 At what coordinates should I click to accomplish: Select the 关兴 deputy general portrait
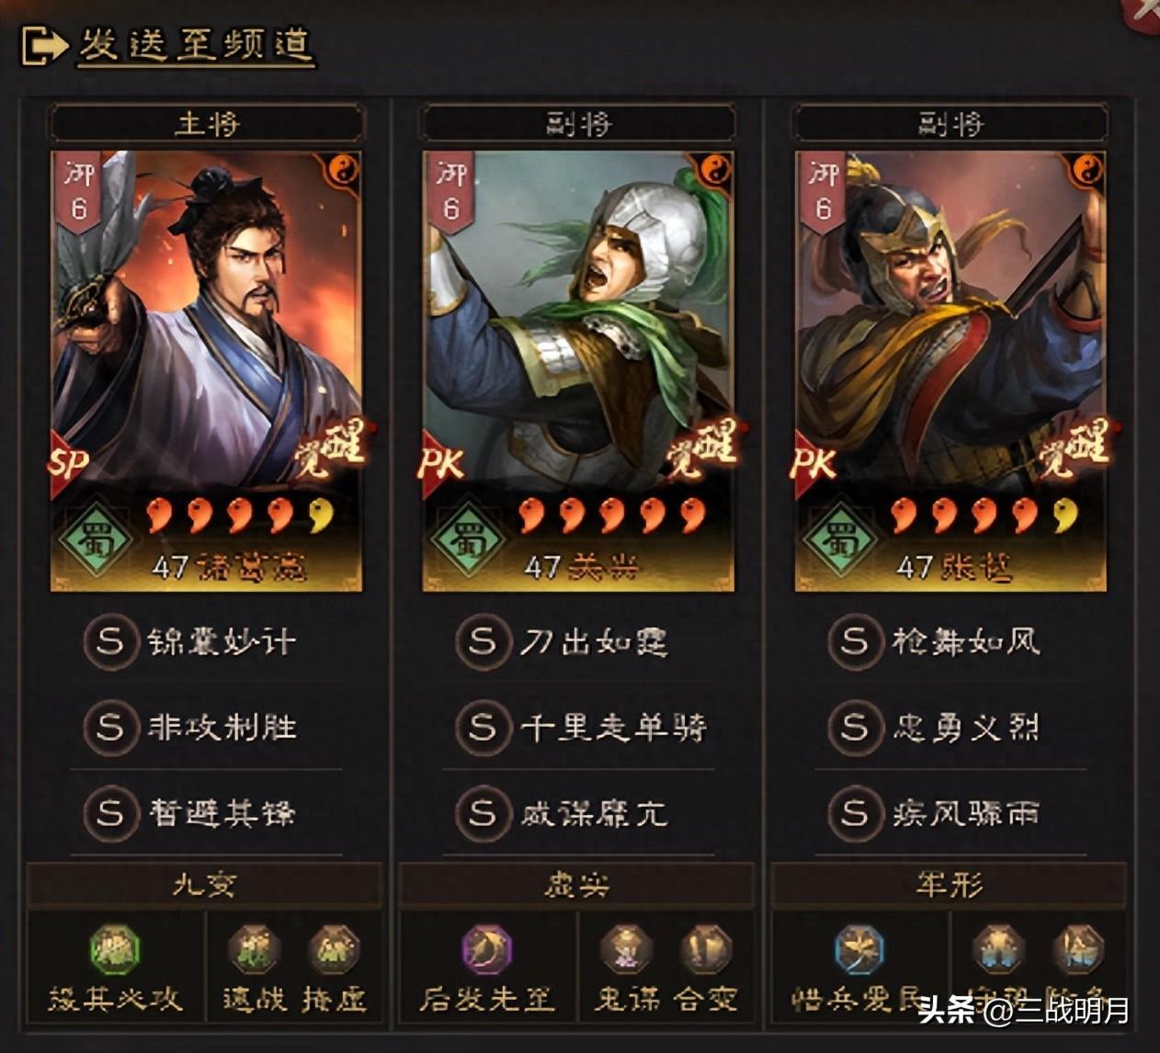(x=578, y=371)
